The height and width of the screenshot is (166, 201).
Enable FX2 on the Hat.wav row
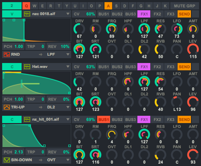[x=157, y=67]
